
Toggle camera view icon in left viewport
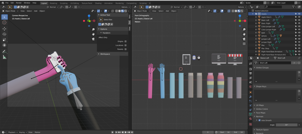93,39
